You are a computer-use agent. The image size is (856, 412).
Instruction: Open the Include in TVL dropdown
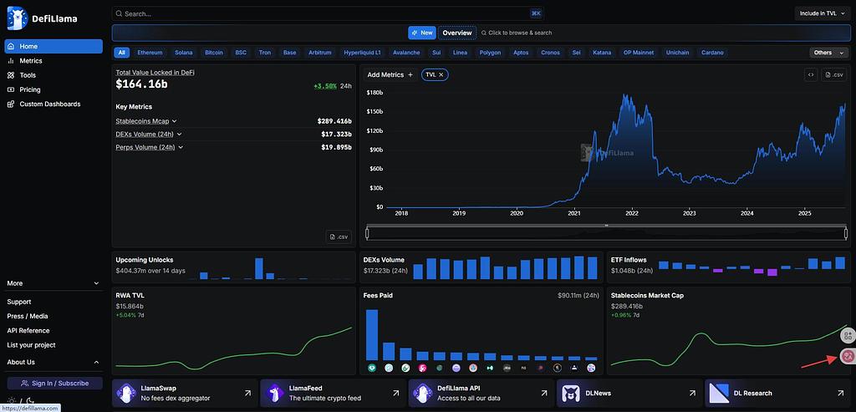(x=823, y=13)
